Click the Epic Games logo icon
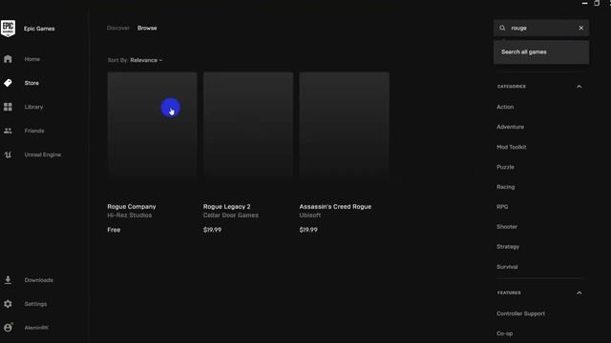Viewport: 611px width, 343px height. coord(8,29)
